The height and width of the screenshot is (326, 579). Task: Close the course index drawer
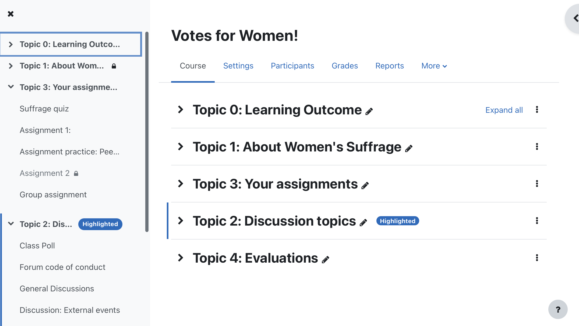point(11,14)
